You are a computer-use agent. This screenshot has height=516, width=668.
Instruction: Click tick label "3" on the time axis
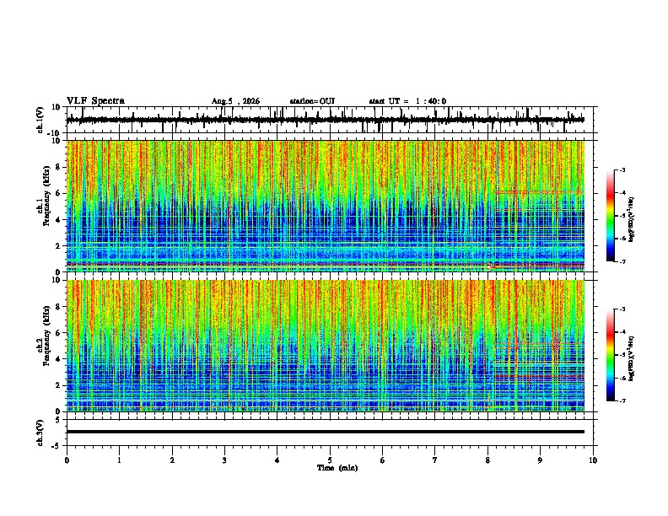224,460
